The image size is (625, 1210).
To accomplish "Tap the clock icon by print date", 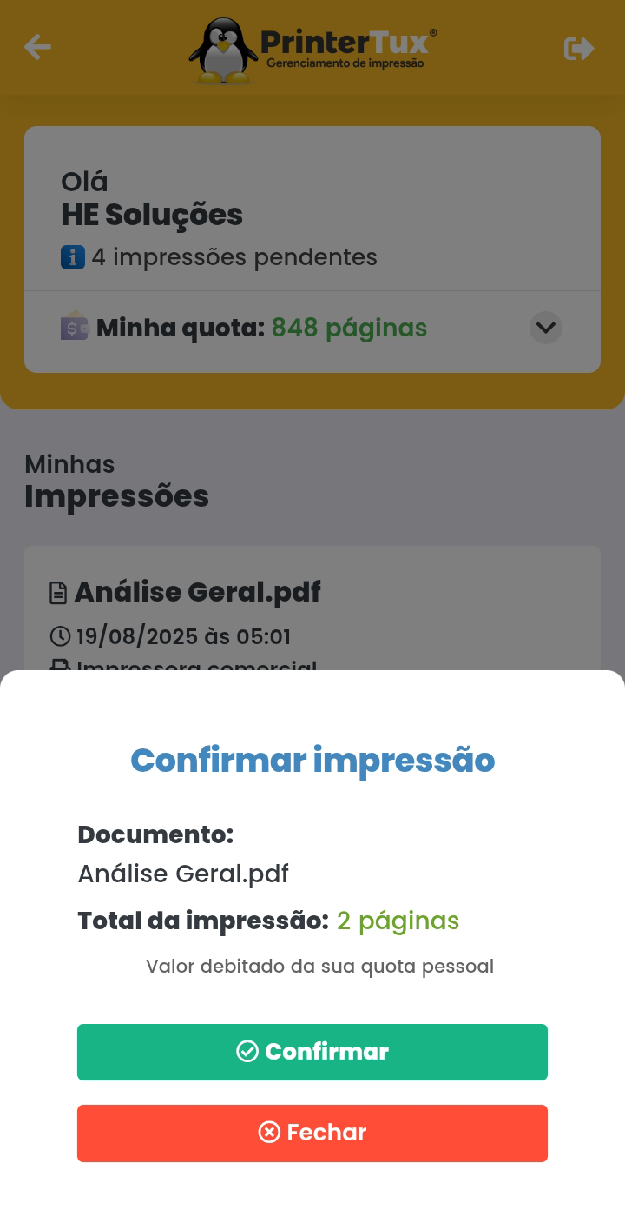I will (60, 636).
